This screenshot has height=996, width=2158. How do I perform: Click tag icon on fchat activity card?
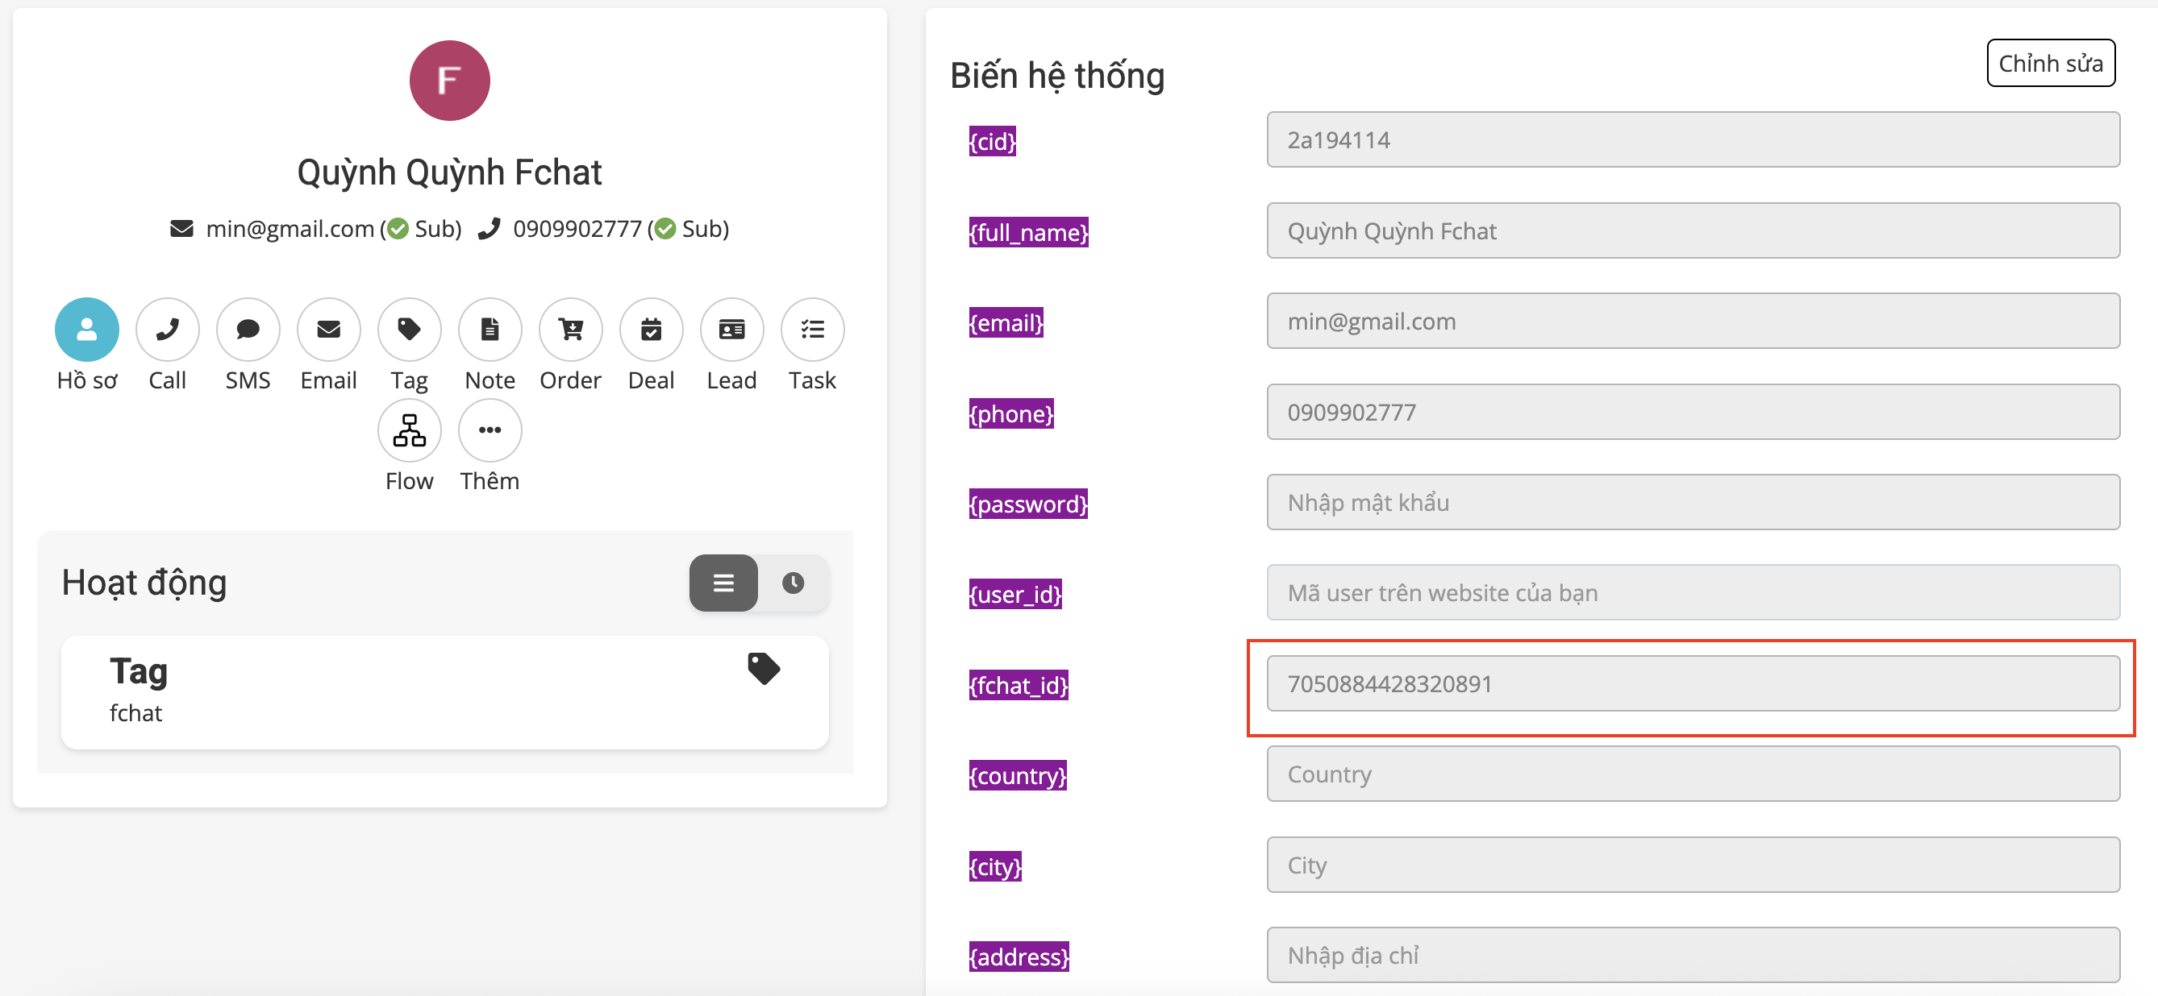[x=764, y=668]
